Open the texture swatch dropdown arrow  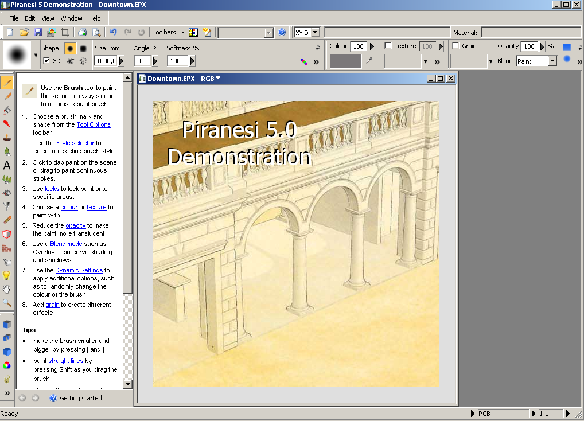(425, 61)
